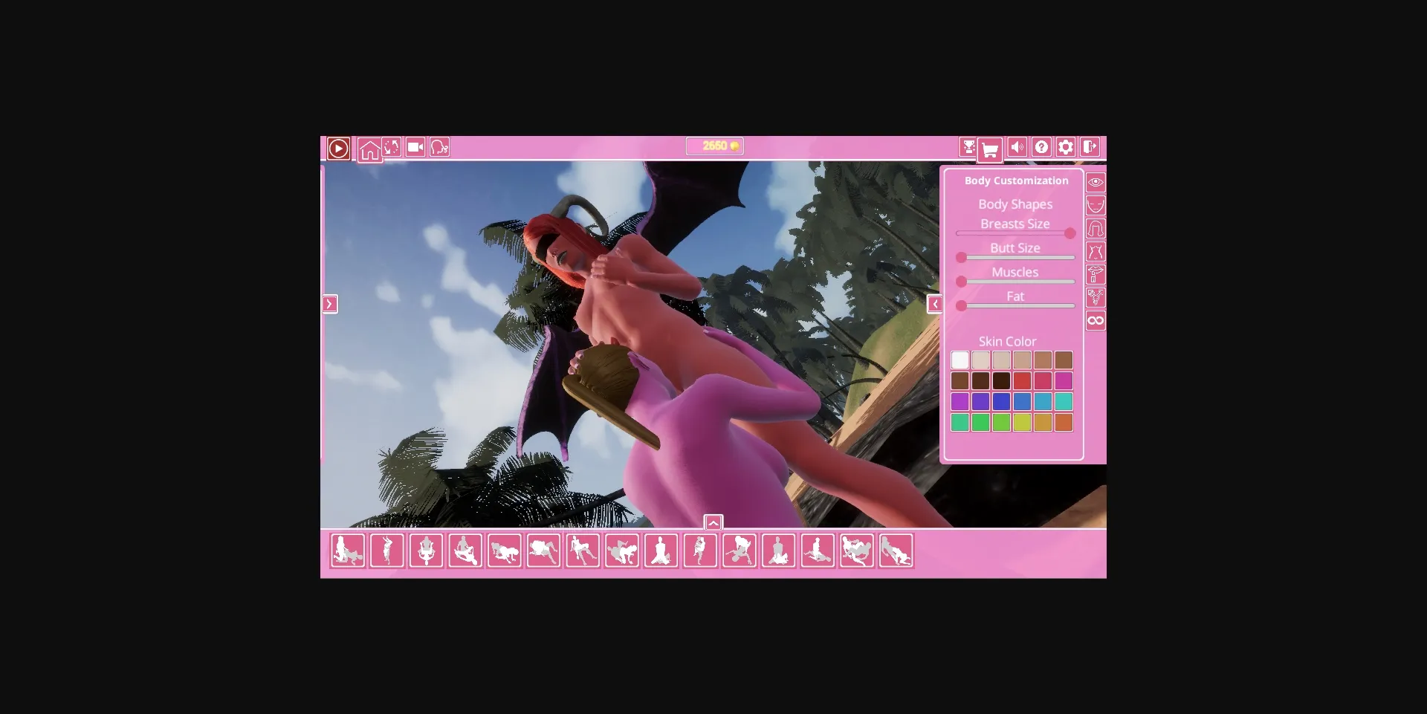Collapse the right panel with the left-arrow tab
The image size is (1427, 714).
(936, 304)
